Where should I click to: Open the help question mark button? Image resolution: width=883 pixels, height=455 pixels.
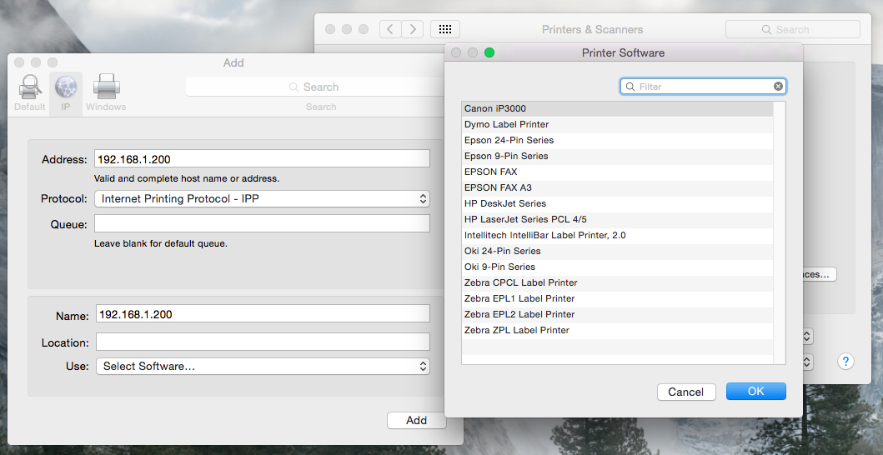[x=845, y=362]
